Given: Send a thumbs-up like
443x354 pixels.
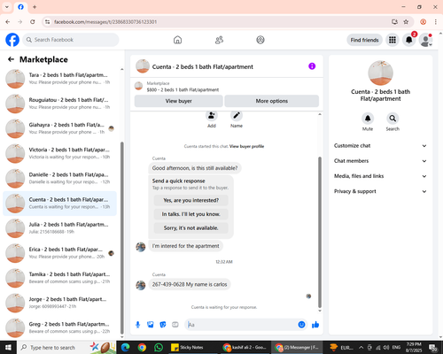Looking at the screenshot, I should [x=315, y=325].
